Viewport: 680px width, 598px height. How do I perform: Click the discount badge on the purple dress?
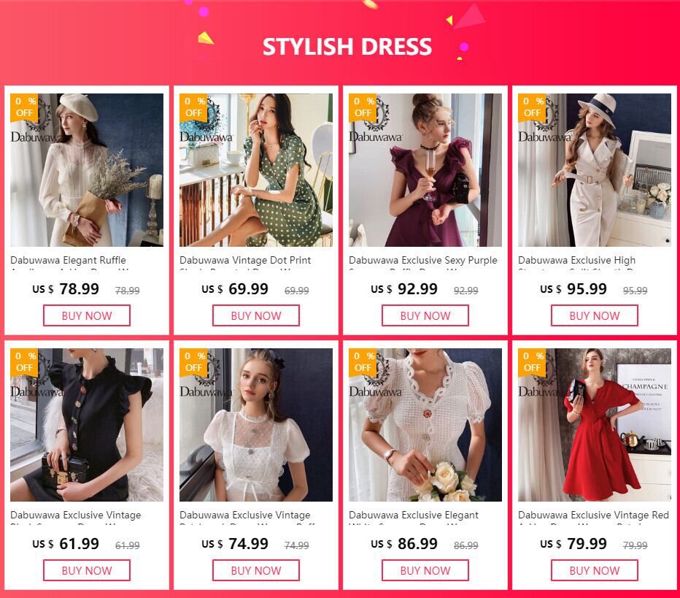click(x=363, y=107)
